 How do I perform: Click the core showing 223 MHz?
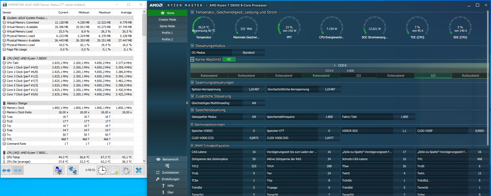coord(433,76)
